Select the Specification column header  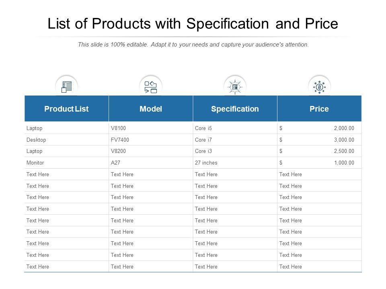click(235, 109)
